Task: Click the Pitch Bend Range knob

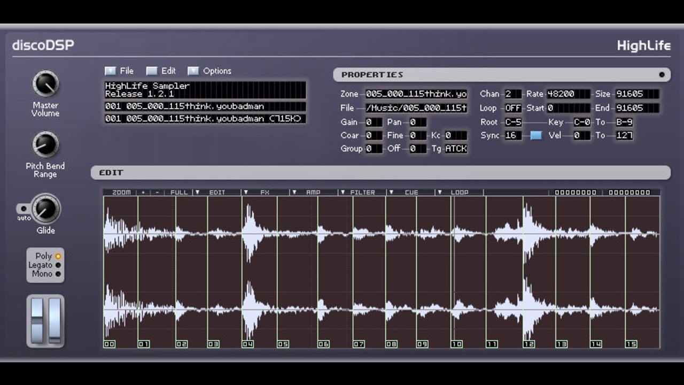Action: (45, 145)
